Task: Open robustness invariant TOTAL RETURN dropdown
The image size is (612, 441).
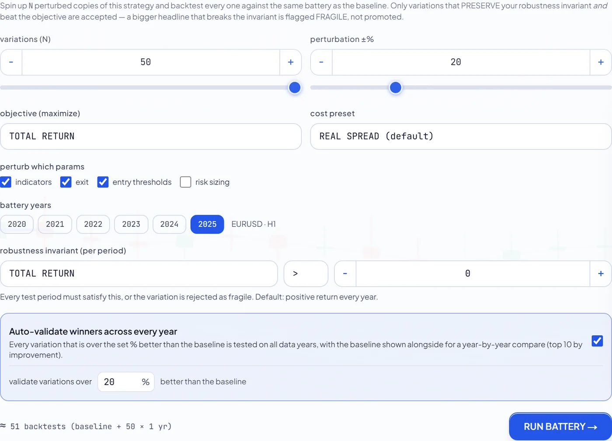Action: [x=139, y=274]
